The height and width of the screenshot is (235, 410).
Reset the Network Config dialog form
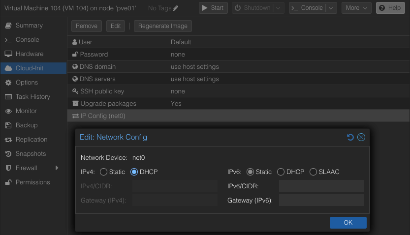(350, 137)
